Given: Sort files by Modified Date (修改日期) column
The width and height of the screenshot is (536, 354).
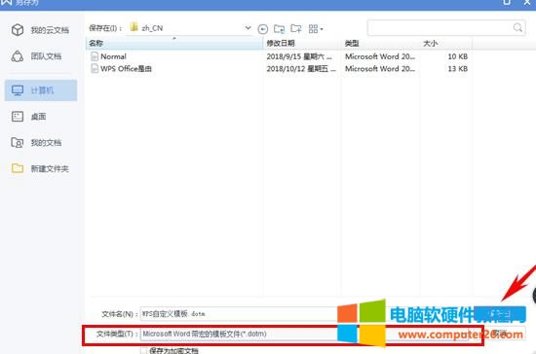Looking at the screenshot, I should [x=302, y=44].
